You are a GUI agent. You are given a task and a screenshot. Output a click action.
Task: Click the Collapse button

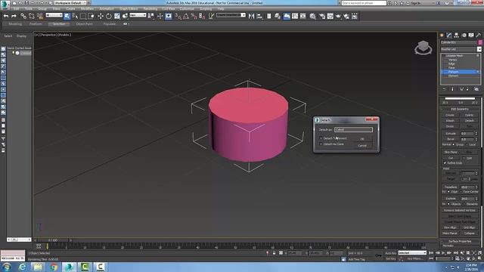pyautogui.click(x=469, y=233)
